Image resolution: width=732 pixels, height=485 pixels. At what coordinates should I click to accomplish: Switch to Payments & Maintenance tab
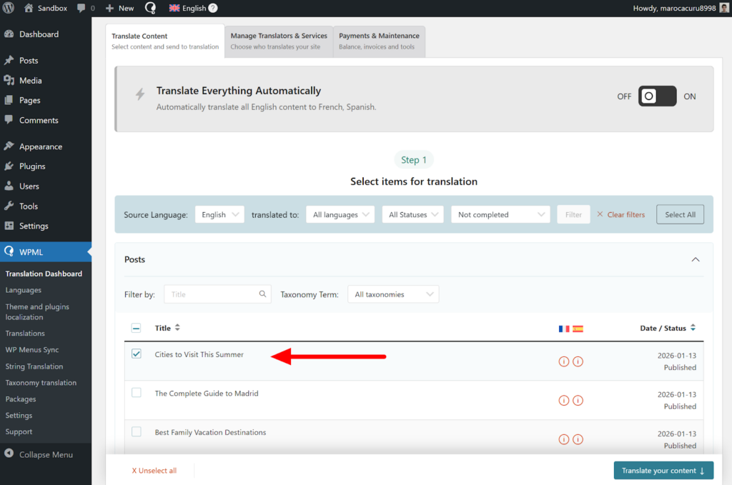[379, 41]
